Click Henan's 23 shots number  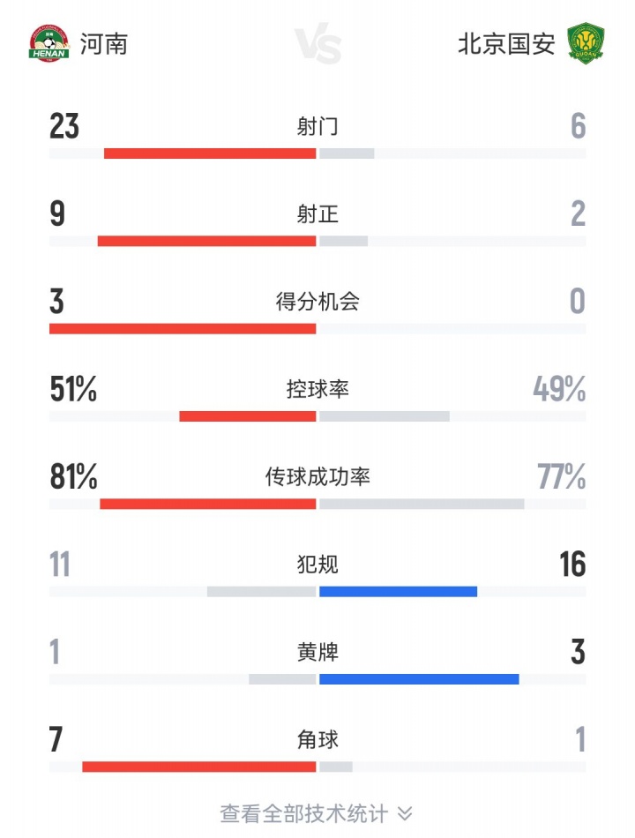click(x=65, y=127)
